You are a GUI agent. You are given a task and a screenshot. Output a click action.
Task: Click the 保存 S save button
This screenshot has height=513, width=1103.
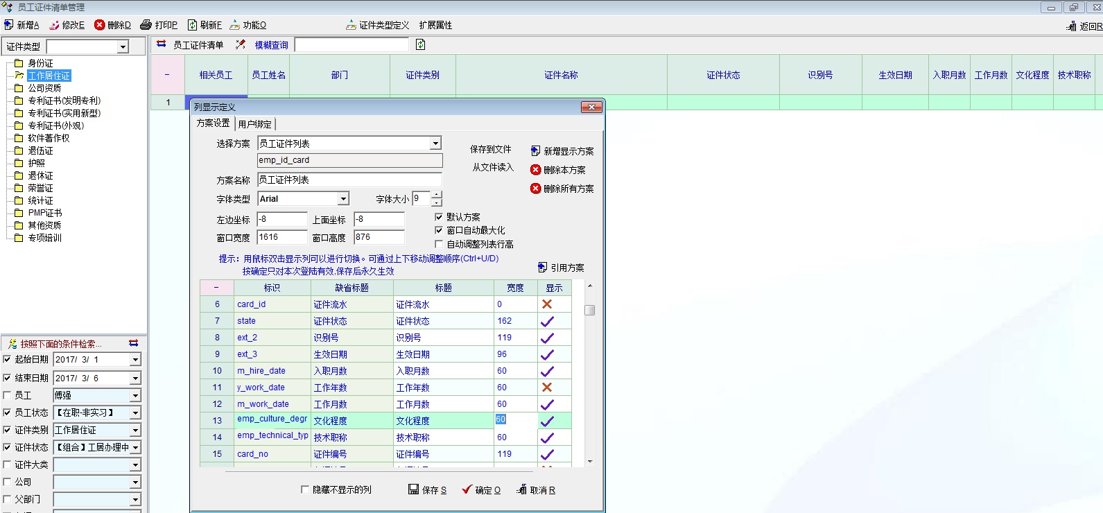[x=428, y=490]
